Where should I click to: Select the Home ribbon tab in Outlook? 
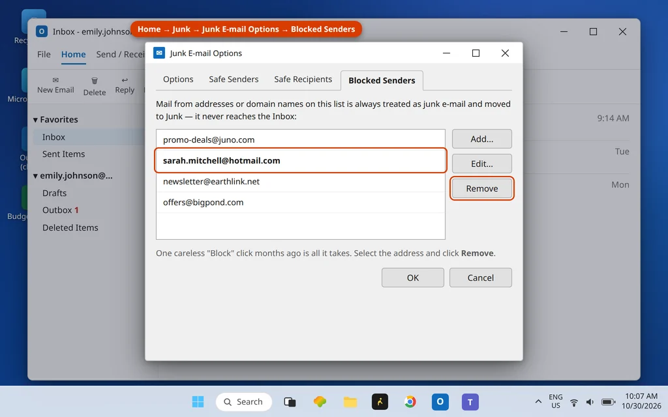(x=73, y=55)
